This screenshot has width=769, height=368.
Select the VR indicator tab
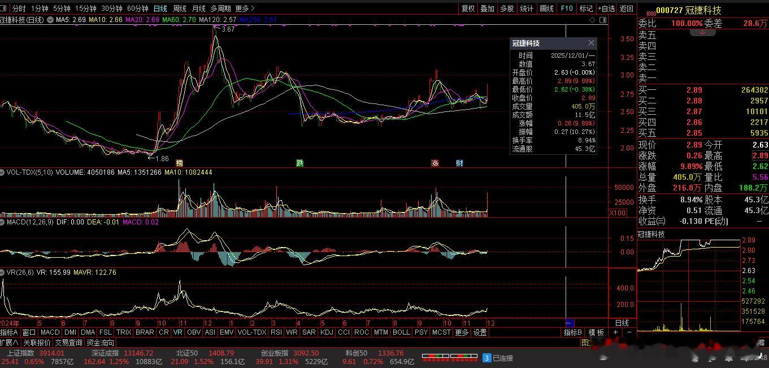[178, 332]
